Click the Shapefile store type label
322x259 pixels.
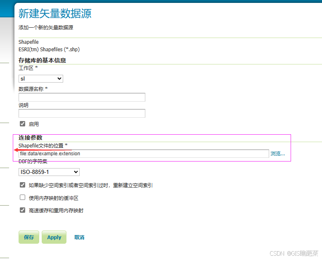point(28,42)
